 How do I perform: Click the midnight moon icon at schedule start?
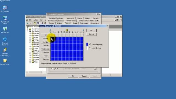pyautogui.click(x=50, y=30)
